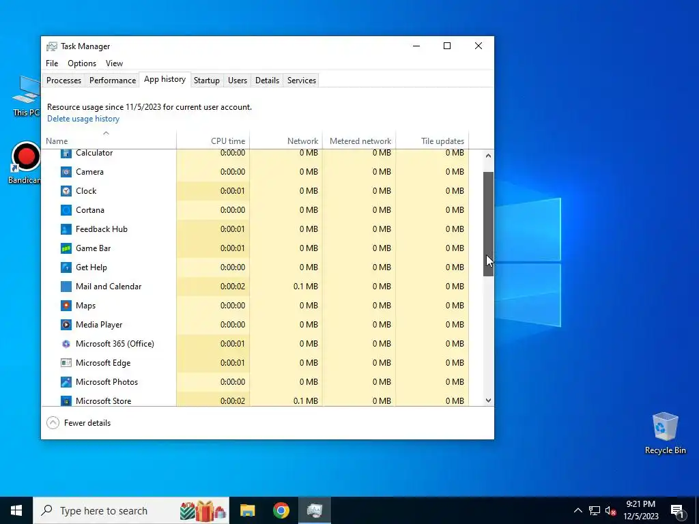Switch to the Processes tab
699x524 pixels.
63,81
